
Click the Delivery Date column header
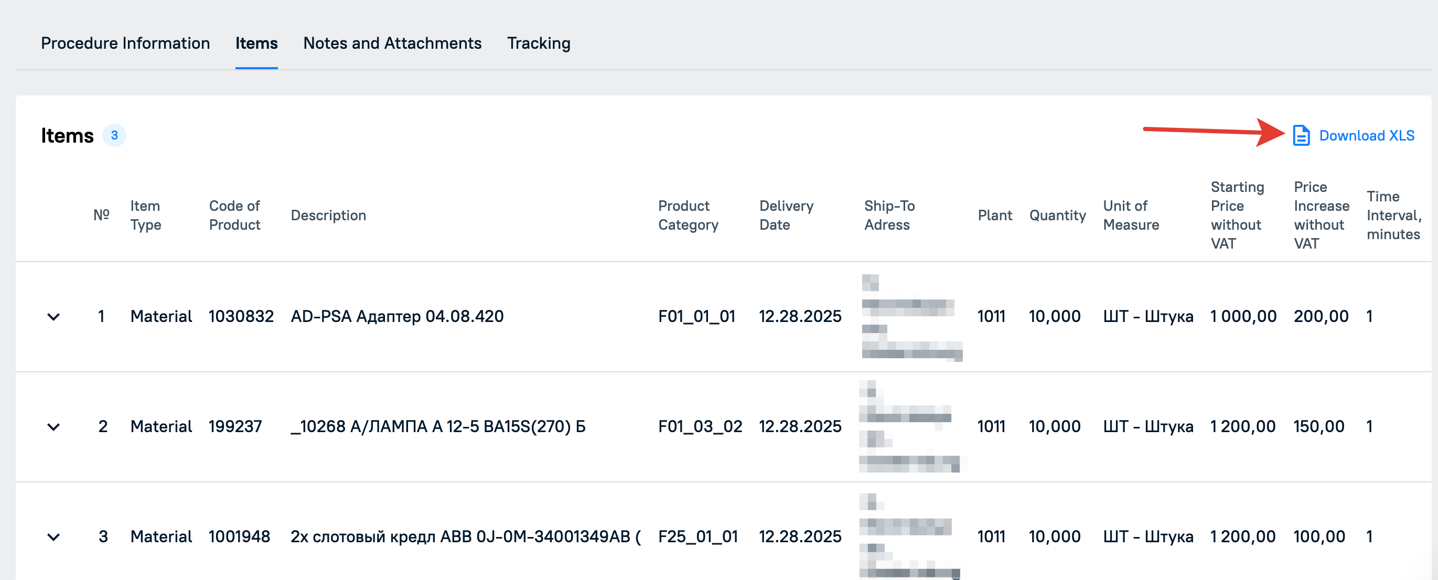[786, 216]
